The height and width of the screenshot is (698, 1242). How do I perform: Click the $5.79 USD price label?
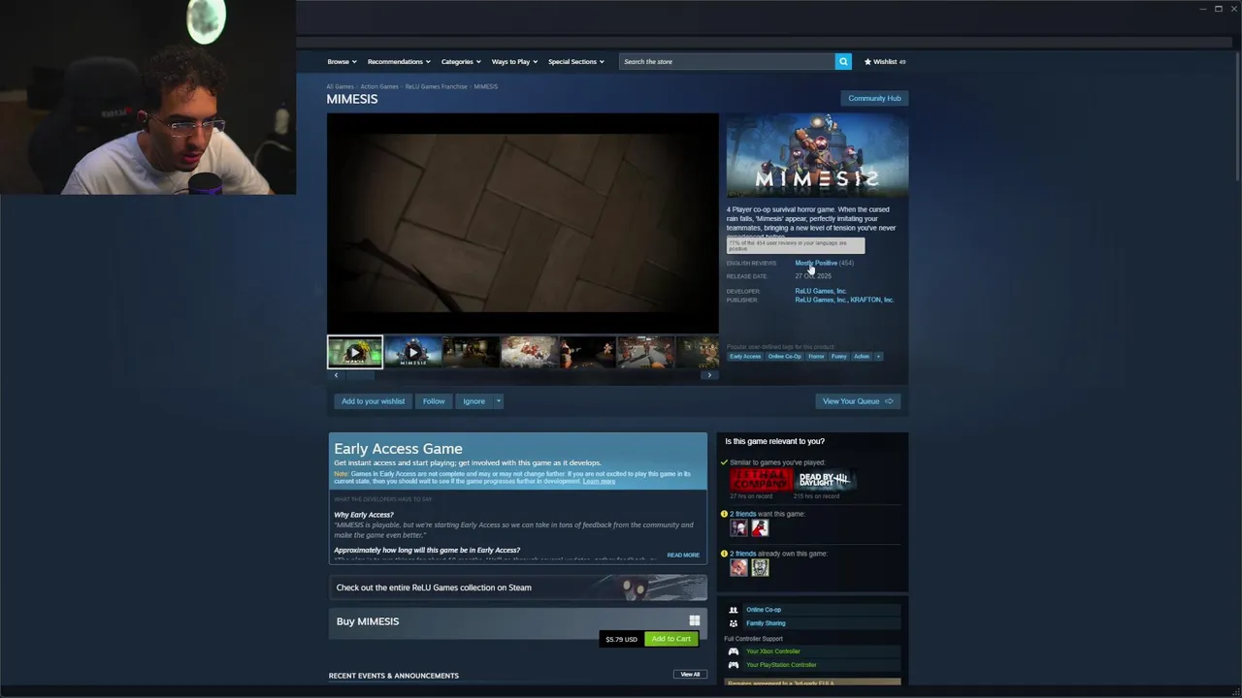point(621,639)
